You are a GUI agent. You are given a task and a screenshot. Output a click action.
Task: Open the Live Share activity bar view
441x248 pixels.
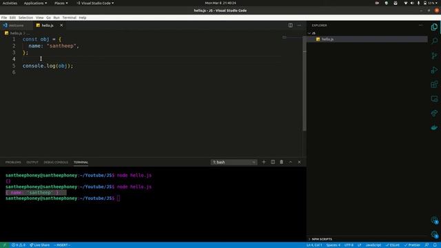[434, 113]
